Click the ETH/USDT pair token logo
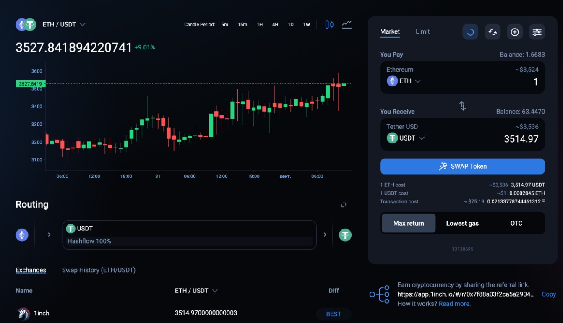563x323 pixels. [26, 25]
